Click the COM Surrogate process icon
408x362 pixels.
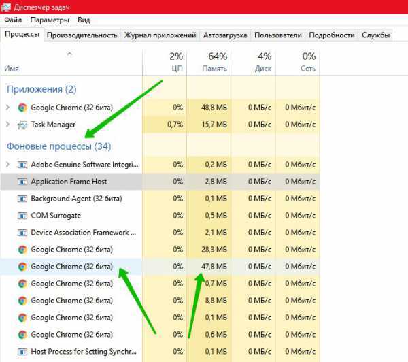[22, 216]
